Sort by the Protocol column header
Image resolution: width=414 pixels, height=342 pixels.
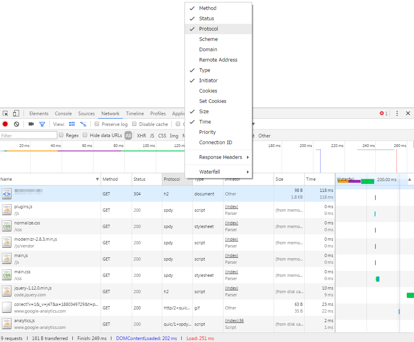(x=177, y=179)
